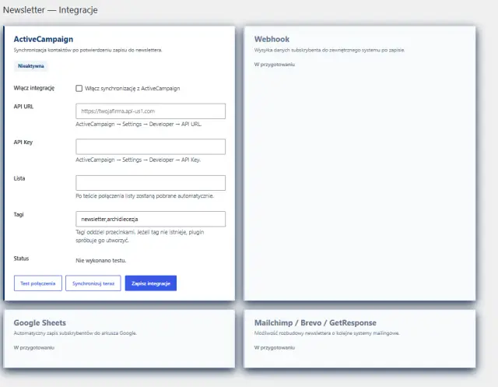Click the Google Sheets card heading
Screen dimensions: 498x387
[x=40, y=323]
